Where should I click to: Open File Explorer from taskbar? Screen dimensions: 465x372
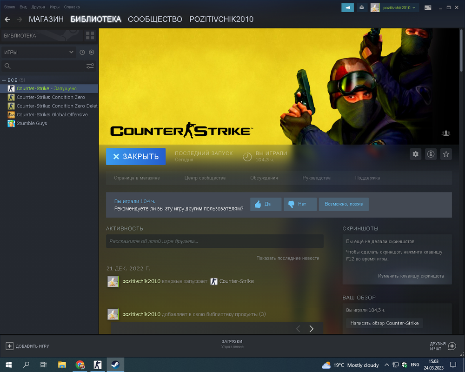[62, 365]
